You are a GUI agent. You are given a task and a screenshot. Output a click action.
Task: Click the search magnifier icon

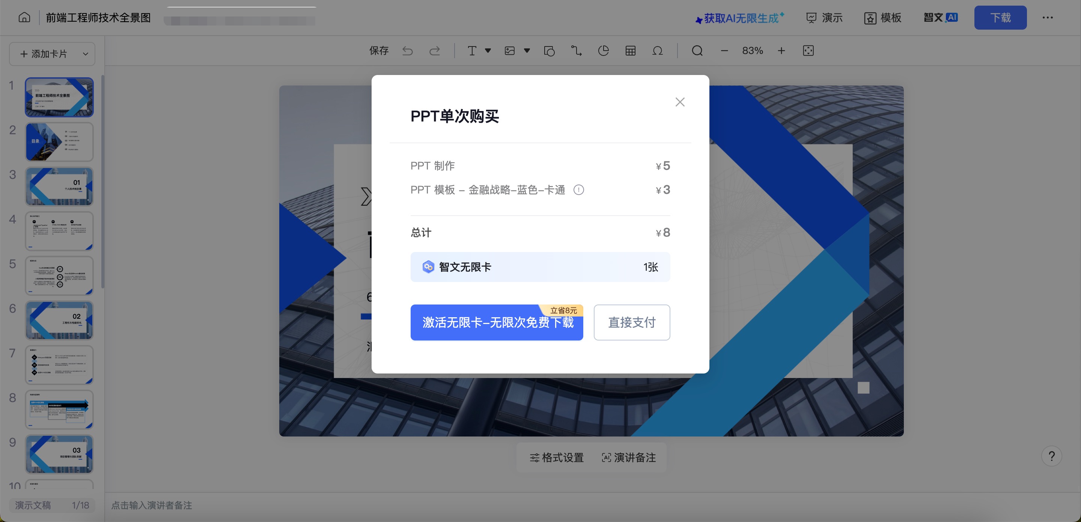tap(697, 51)
